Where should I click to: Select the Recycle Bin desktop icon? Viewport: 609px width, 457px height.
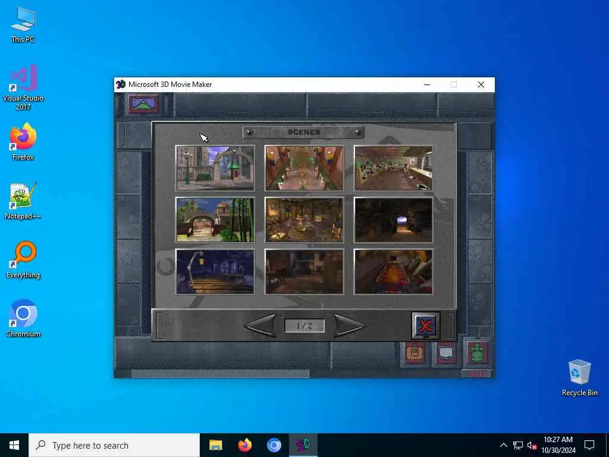(x=579, y=378)
